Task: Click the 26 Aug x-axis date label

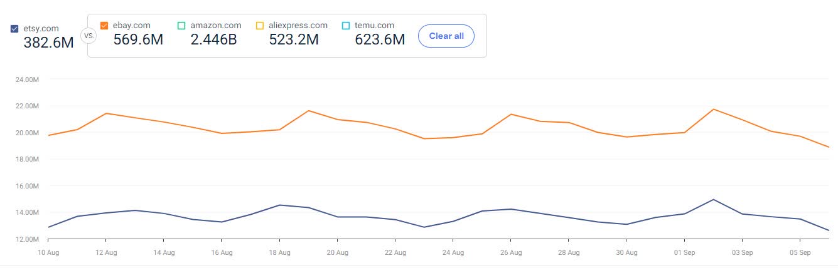Action: pyautogui.click(x=511, y=253)
